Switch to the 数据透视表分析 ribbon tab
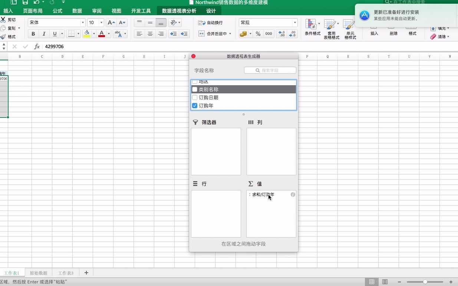458x286 pixels. (180, 11)
